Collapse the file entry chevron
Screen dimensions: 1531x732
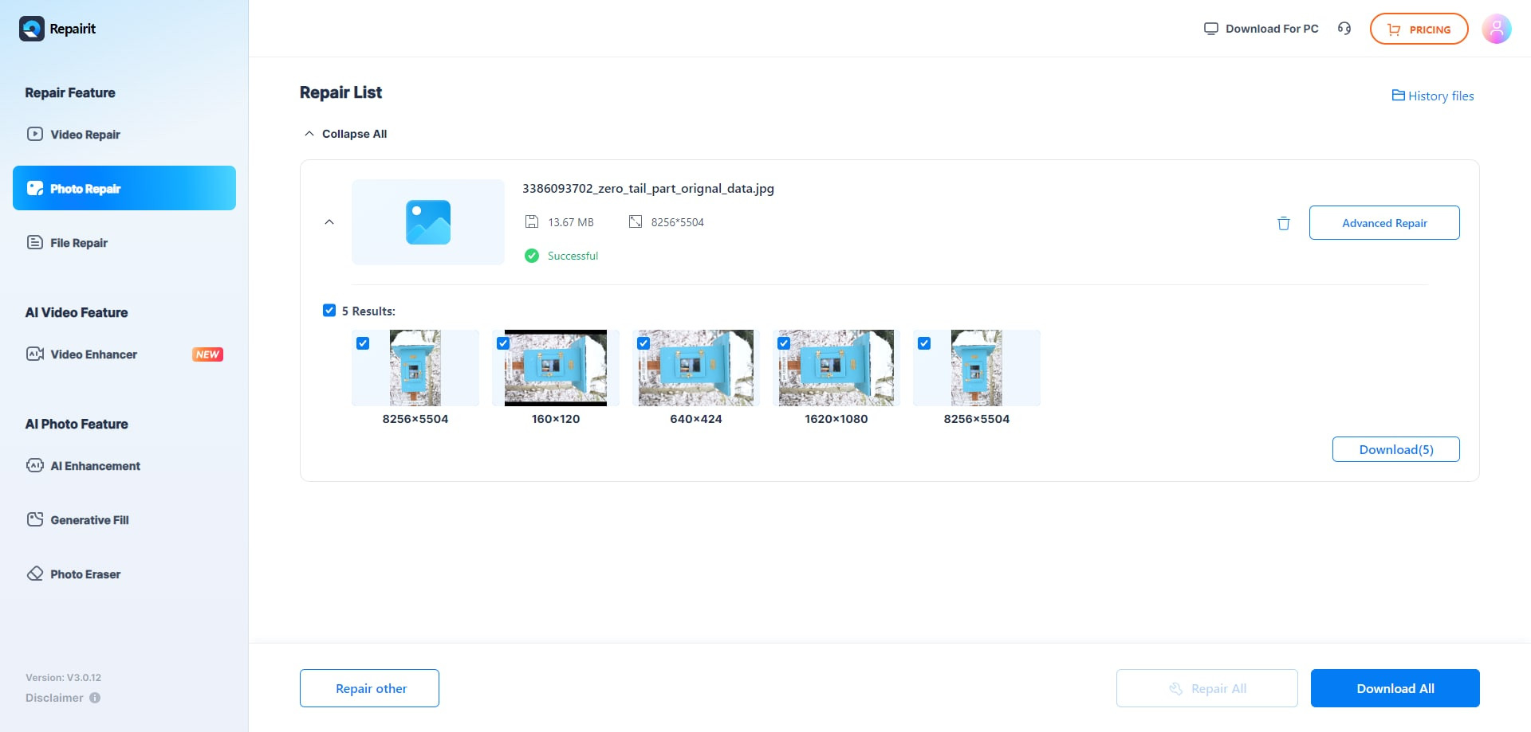329,222
